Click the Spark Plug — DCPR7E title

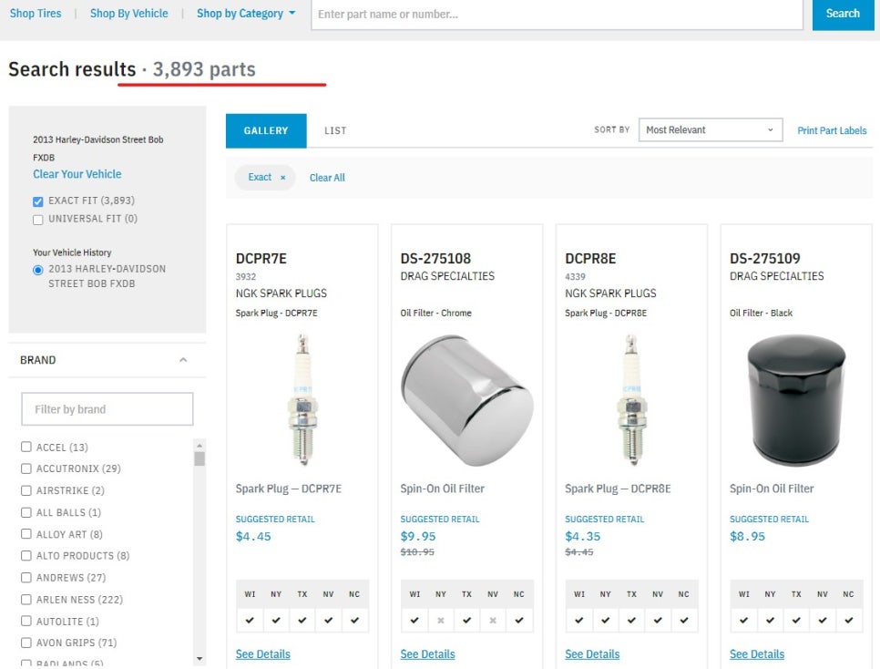(x=289, y=489)
